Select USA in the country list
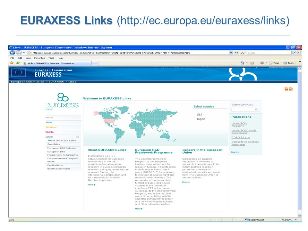The image size is (308, 231). click(199, 115)
